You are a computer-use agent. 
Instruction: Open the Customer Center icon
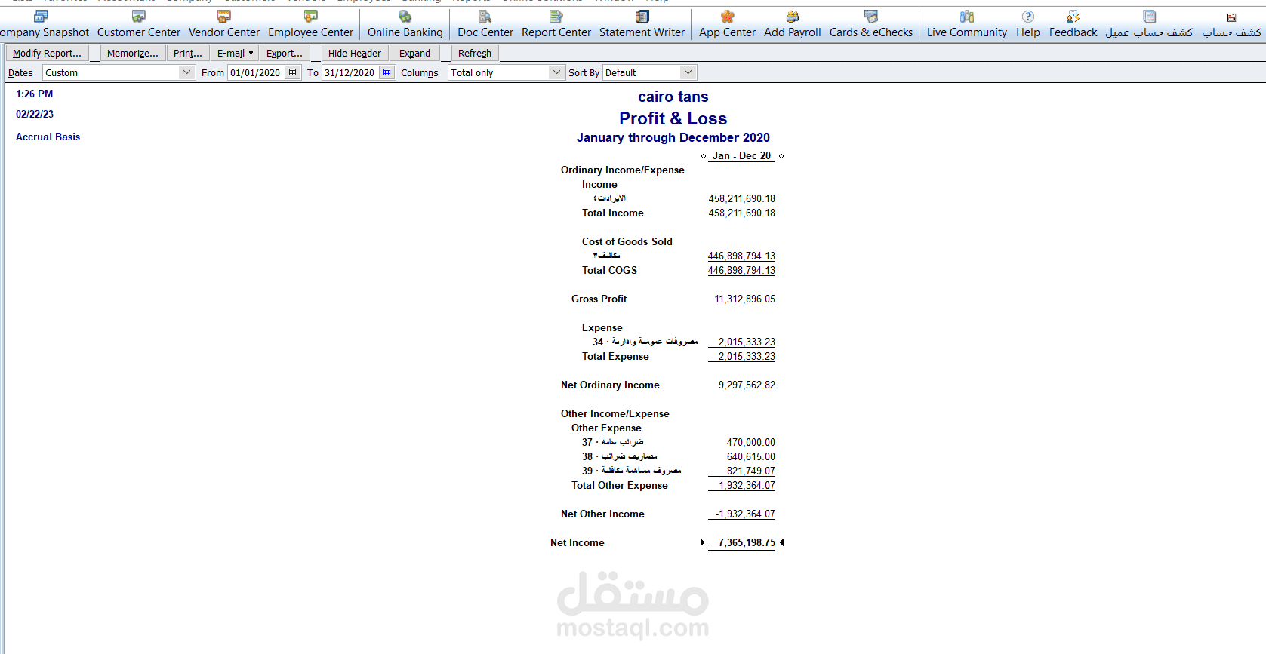139,17
